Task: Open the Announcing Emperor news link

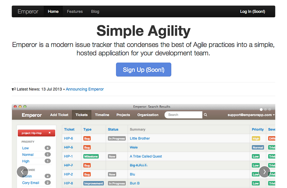Action: [85, 89]
